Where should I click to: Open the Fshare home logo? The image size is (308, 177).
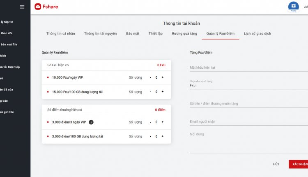pyautogui.click(x=46, y=7)
